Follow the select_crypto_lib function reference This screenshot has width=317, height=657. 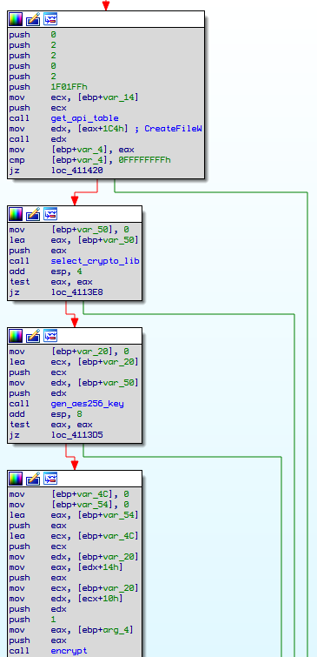click(95, 261)
